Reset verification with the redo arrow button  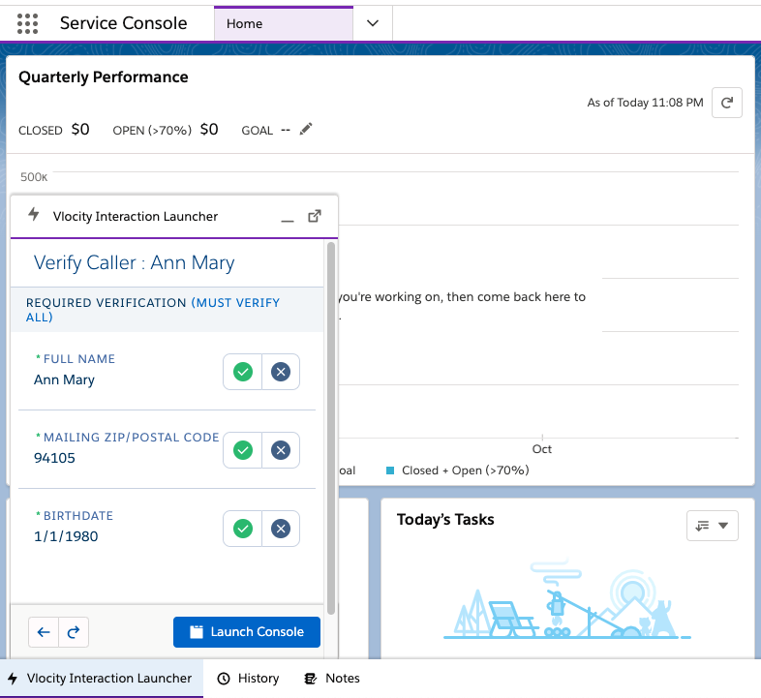[x=74, y=632]
